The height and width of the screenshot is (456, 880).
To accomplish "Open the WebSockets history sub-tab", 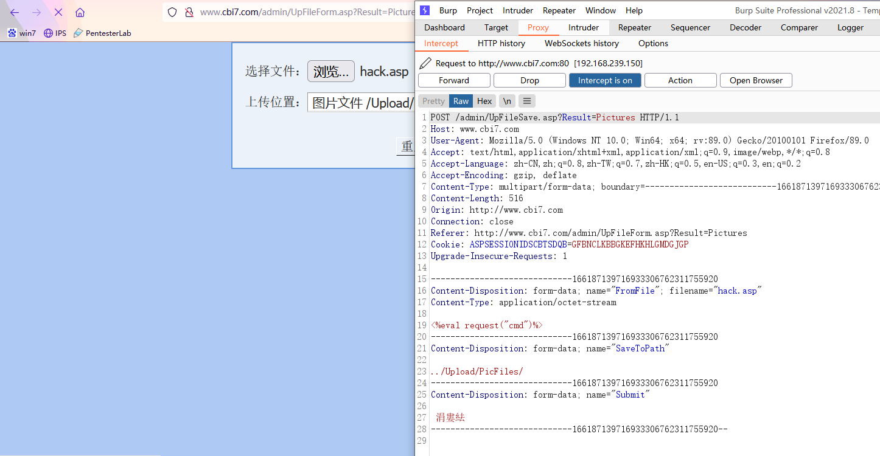I will pos(582,43).
